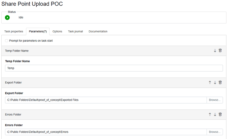Click into the Errors Folder path field
This screenshot has width=228, height=139.
pos(106,132)
